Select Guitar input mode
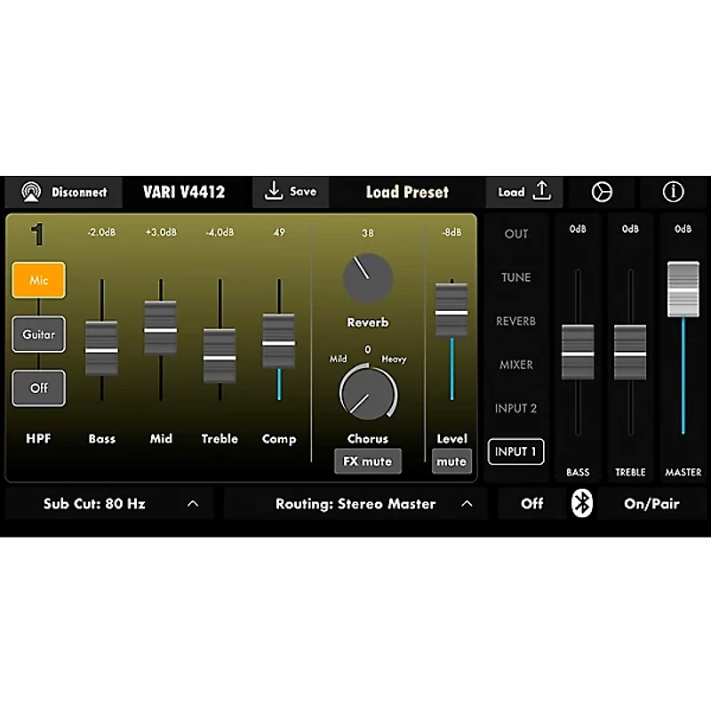711x711 pixels. (38, 334)
